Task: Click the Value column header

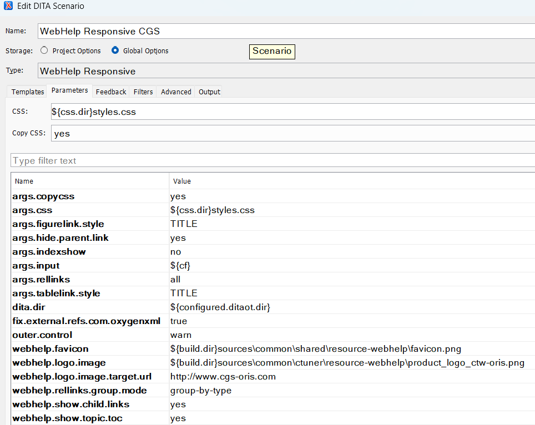Action: pyautogui.click(x=352, y=181)
